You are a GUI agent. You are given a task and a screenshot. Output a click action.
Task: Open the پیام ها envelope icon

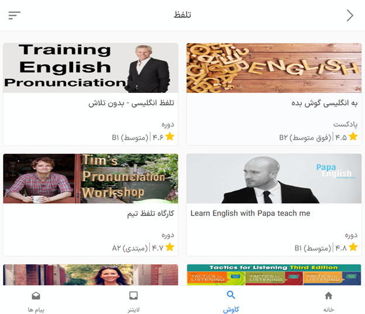(36, 296)
